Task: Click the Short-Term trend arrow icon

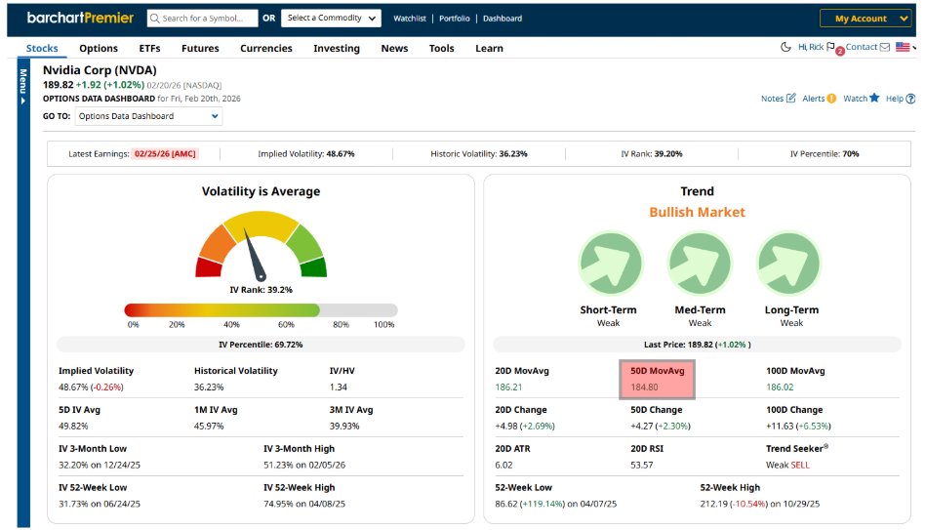Action: click(x=610, y=264)
